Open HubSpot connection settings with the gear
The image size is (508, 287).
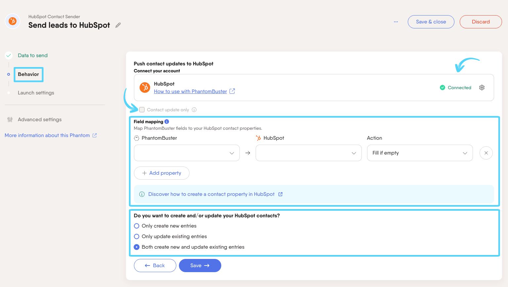click(482, 88)
